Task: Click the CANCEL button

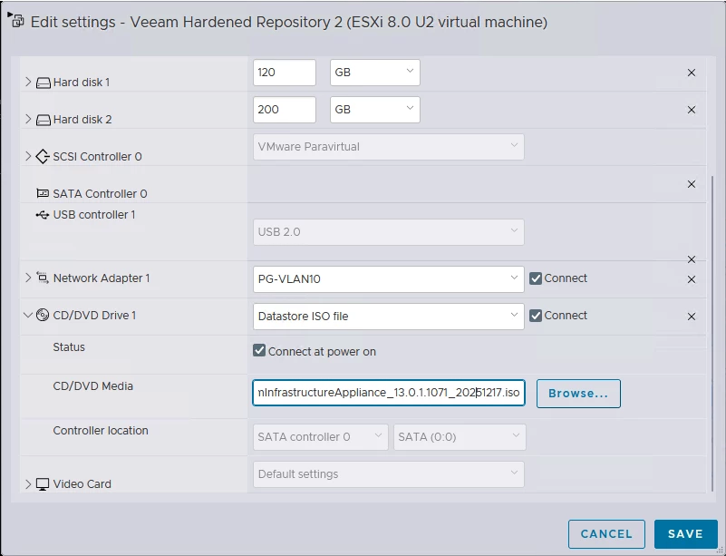Action: 606,533
